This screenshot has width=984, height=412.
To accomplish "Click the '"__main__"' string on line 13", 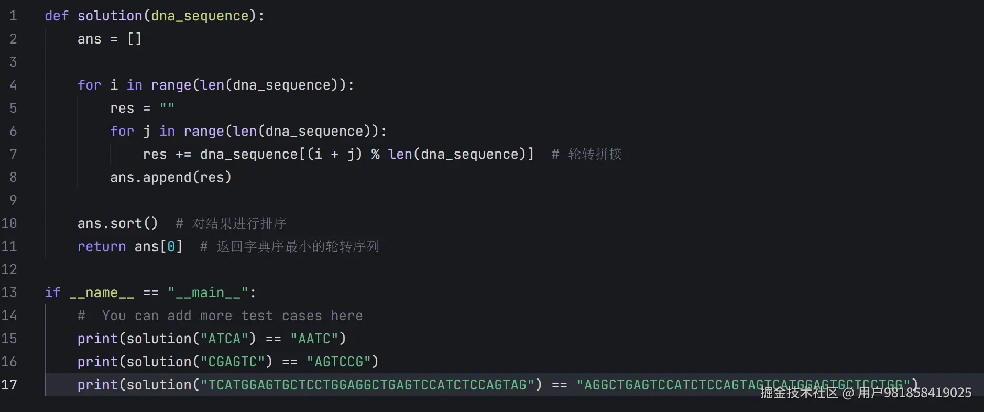I will [x=208, y=293].
